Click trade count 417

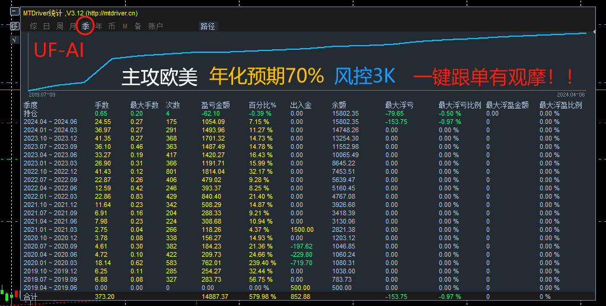click(171, 155)
